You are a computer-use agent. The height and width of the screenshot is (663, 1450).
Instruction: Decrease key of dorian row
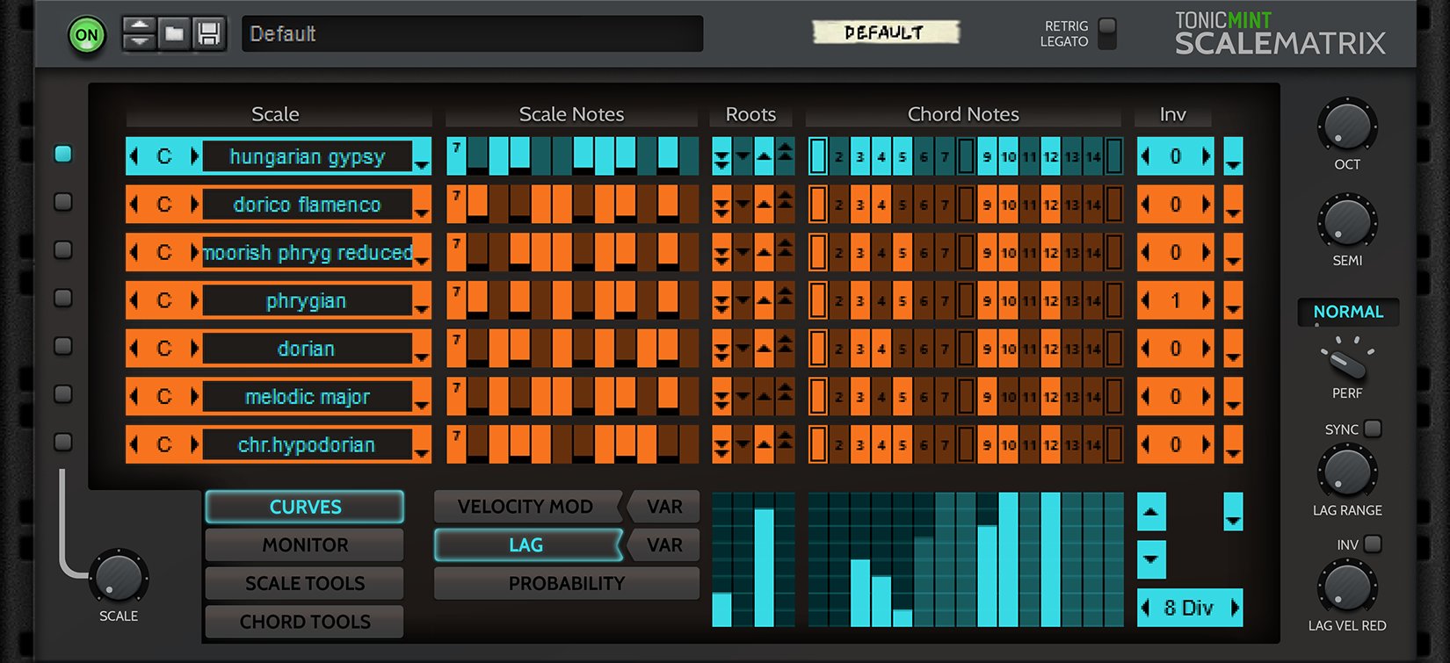click(x=134, y=349)
